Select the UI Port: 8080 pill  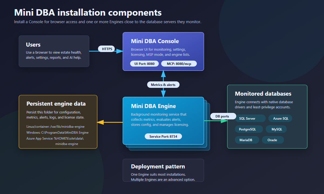click(144, 64)
